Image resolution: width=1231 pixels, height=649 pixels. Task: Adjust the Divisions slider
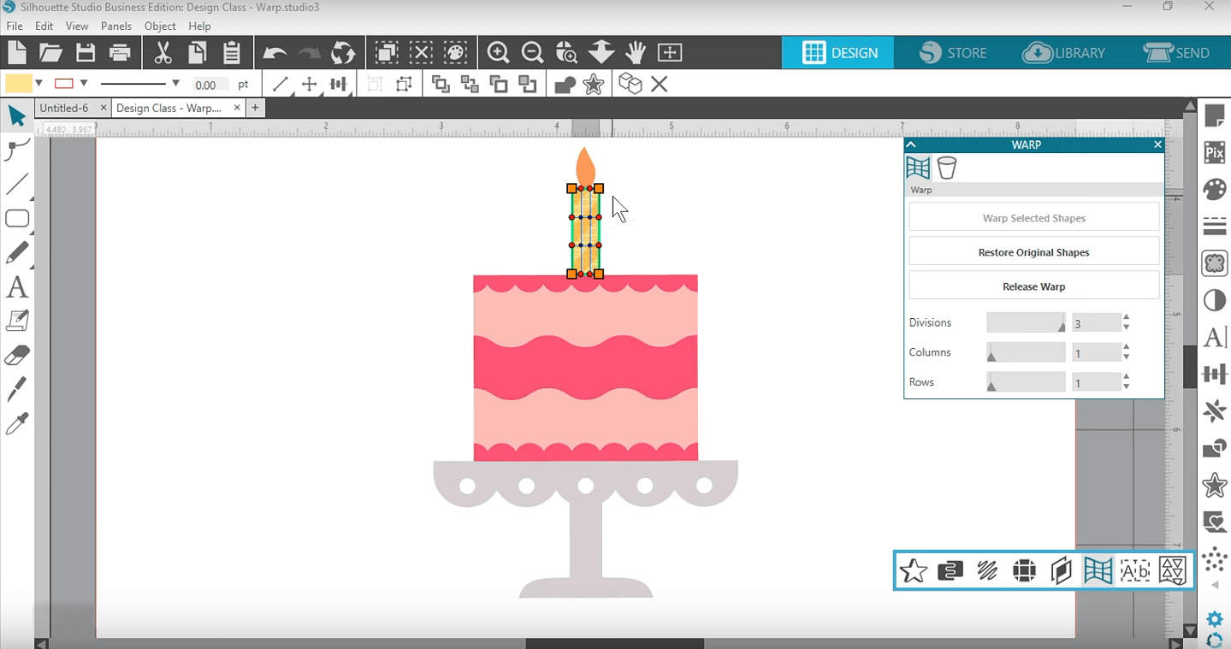pyautogui.click(x=1026, y=323)
